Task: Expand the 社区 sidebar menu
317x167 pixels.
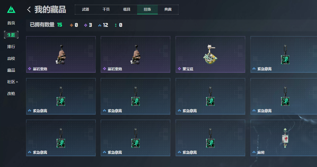Action: coord(13,82)
